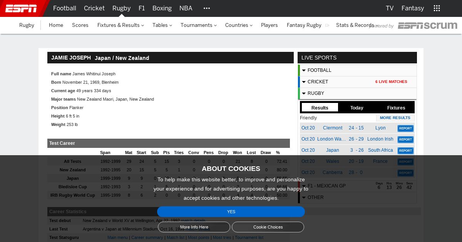Accept cookies with the YES button
Screen dimensions: 462x242
[231, 212]
